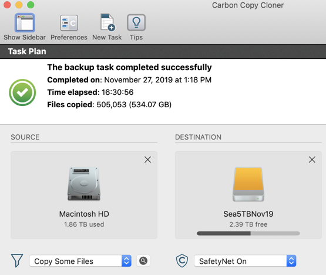Clear the destination selection with its X
Viewport: 326px width, 275px height.
pyautogui.click(x=312, y=160)
